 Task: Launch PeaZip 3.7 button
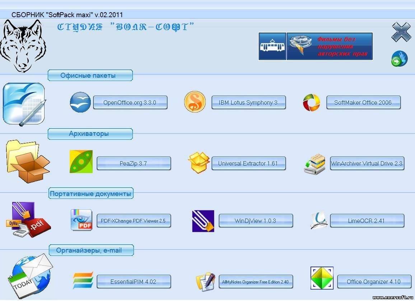pyautogui.click(x=134, y=163)
